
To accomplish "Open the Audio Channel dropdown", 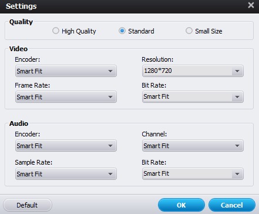I will coord(193,146).
